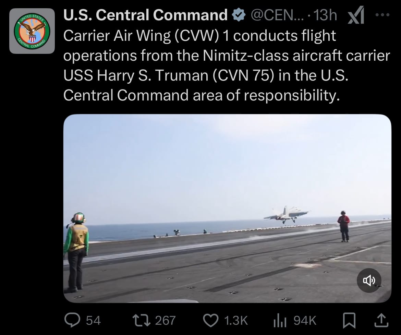
Task: Click the 54 replies count
Action: tap(93, 320)
